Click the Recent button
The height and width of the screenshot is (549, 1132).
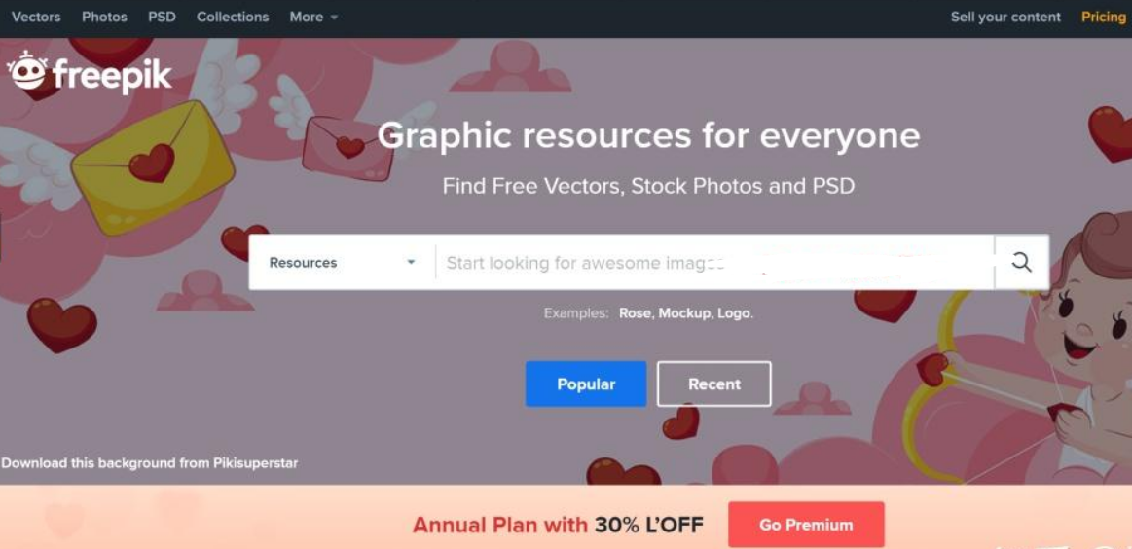click(x=714, y=384)
